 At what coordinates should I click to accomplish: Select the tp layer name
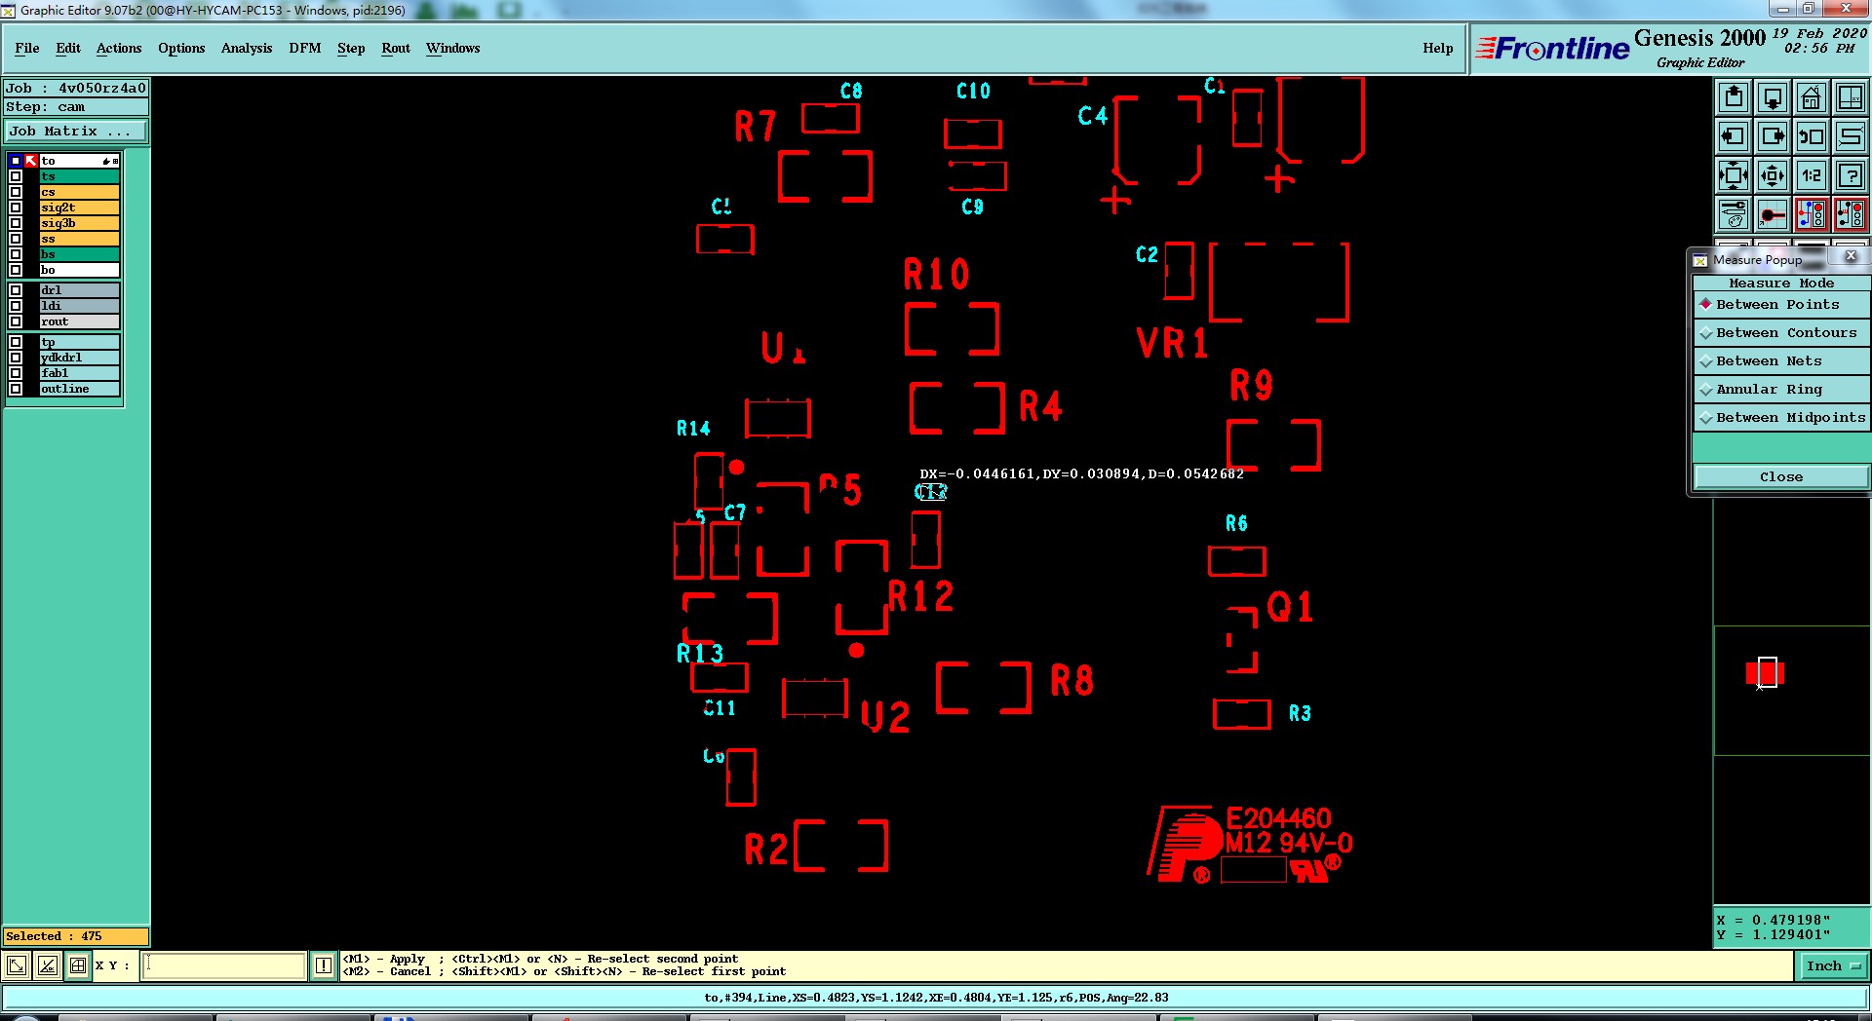(79, 342)
